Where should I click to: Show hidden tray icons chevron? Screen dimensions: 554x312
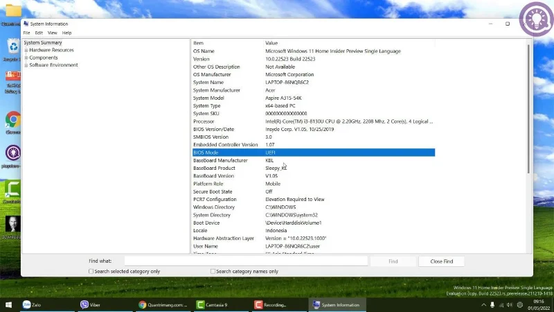tap(483, 305)
